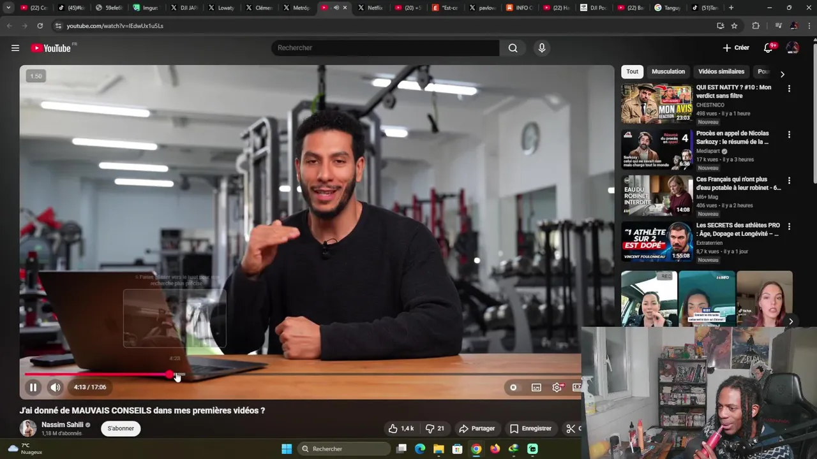Open Chrome extensions puzzle icon
The height and width of the screenshot is (459, 817).
point(756,25)
